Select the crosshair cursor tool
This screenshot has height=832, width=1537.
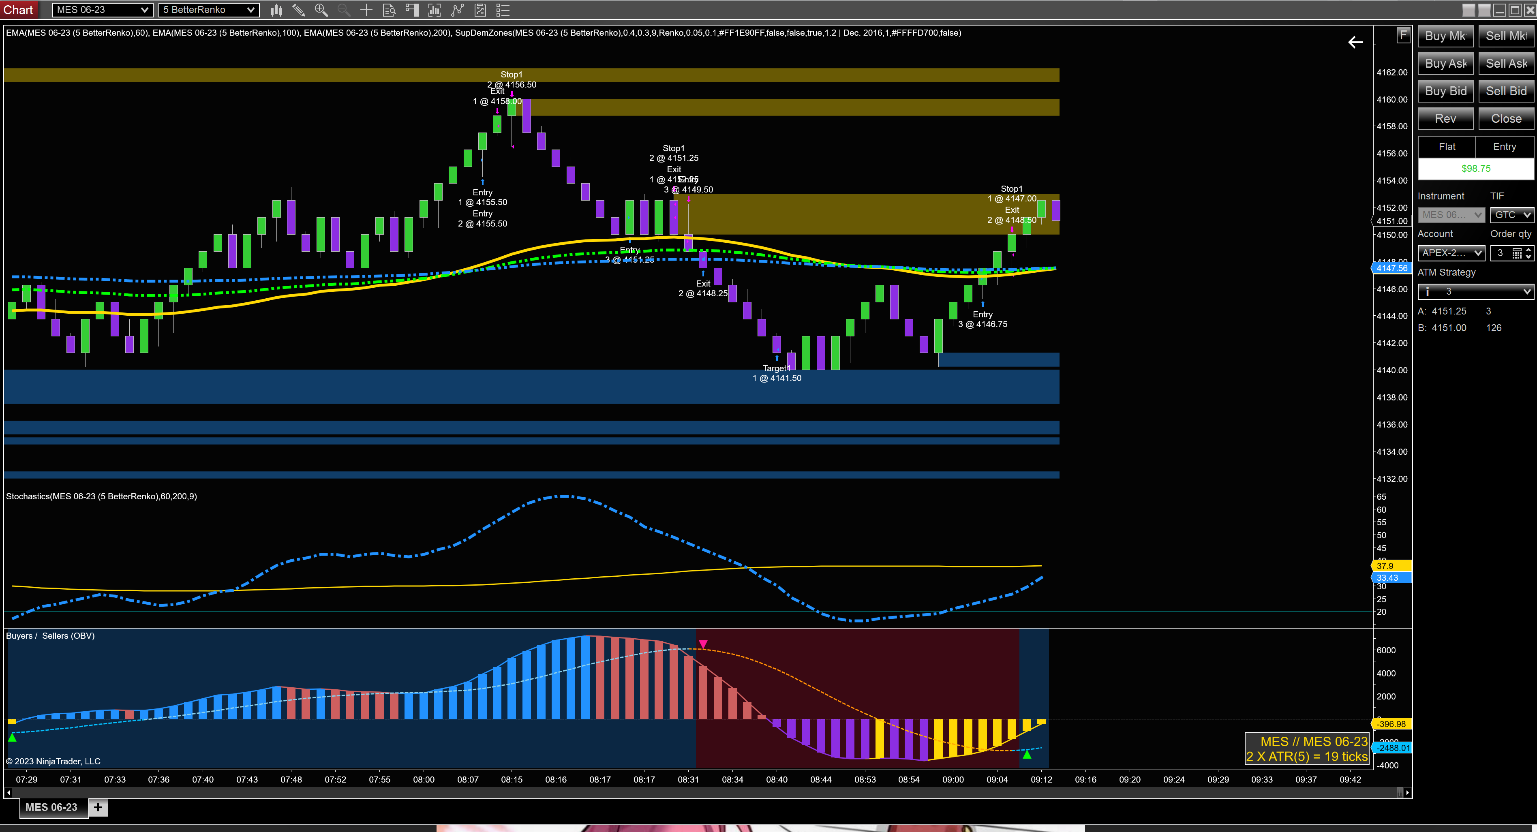[x=366, y=10]
